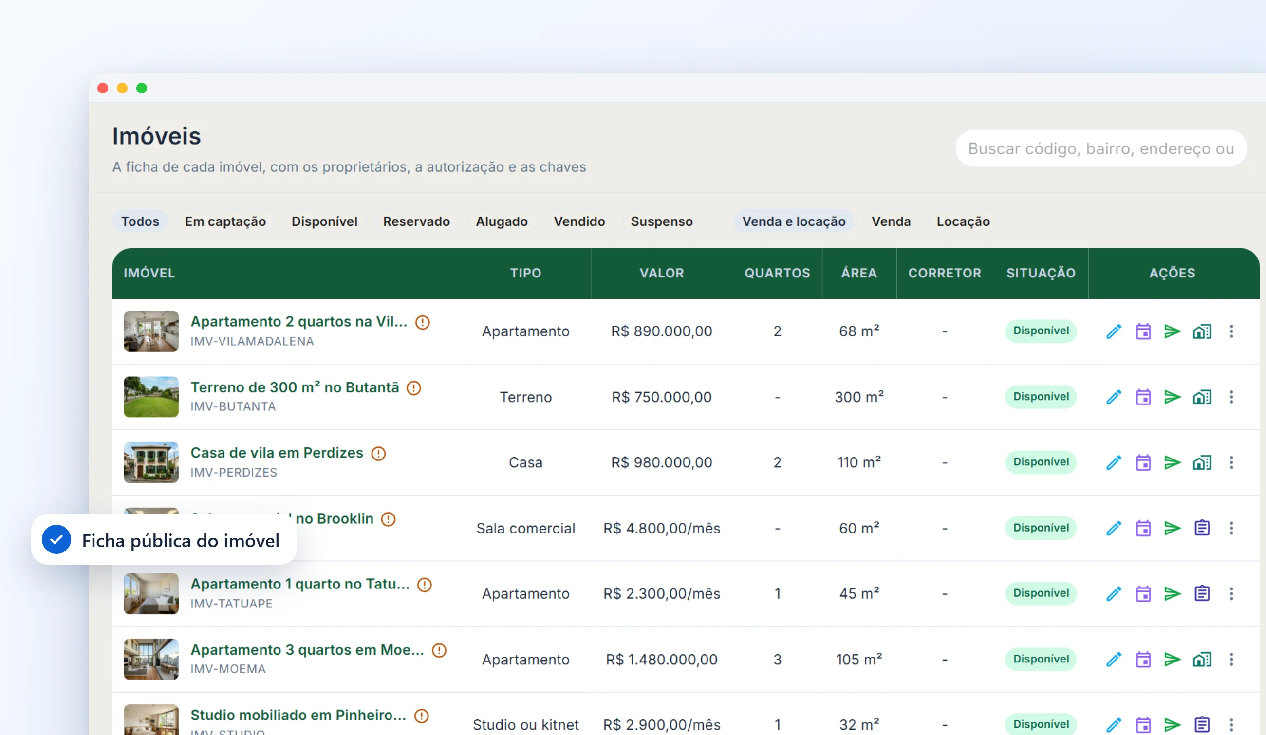Filter properties by Reservado
The width and height of the screenshot is (1266, 735).
click(x=416, y=221)
